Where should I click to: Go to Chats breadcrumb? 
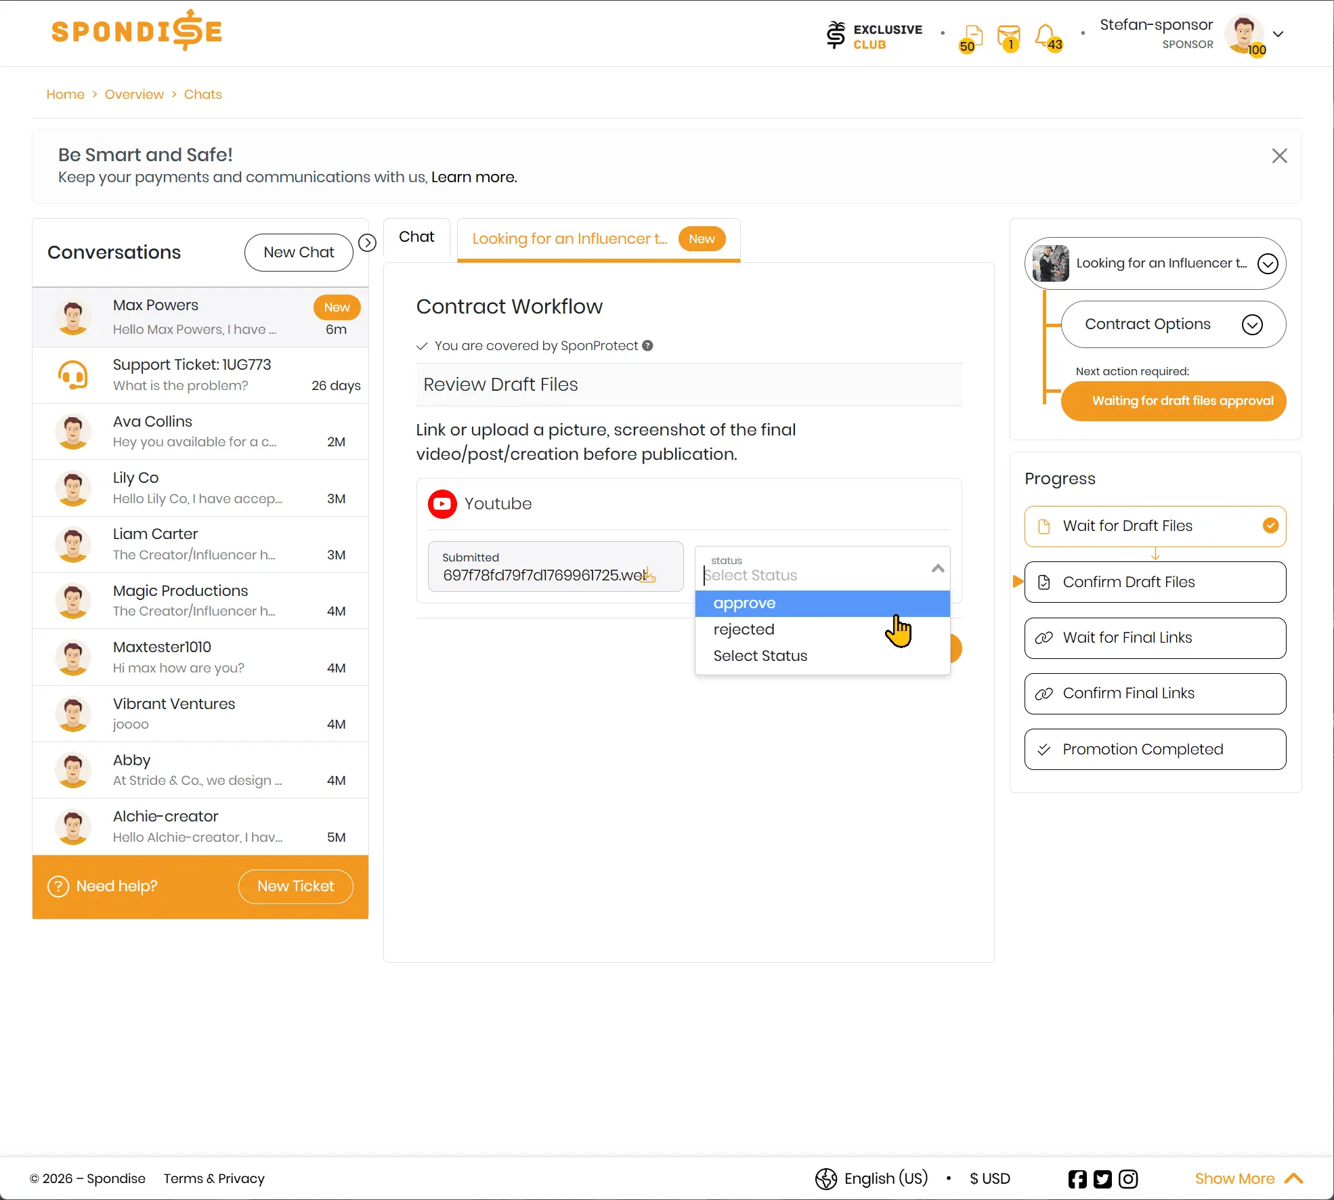point(202,94)
